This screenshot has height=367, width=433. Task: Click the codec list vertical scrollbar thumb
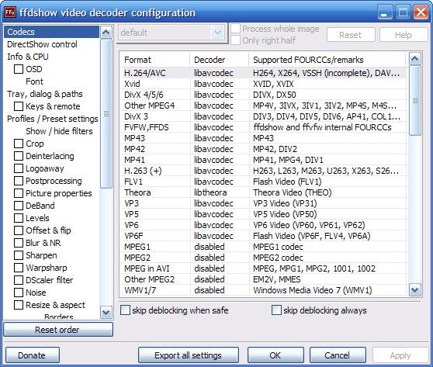point(415,101)
